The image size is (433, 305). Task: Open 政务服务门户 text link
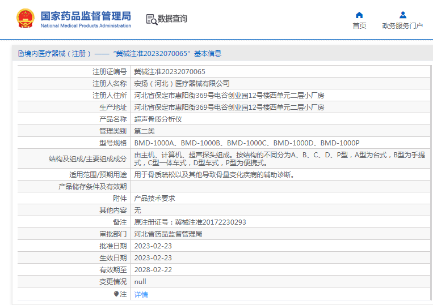tap(402, 26)
